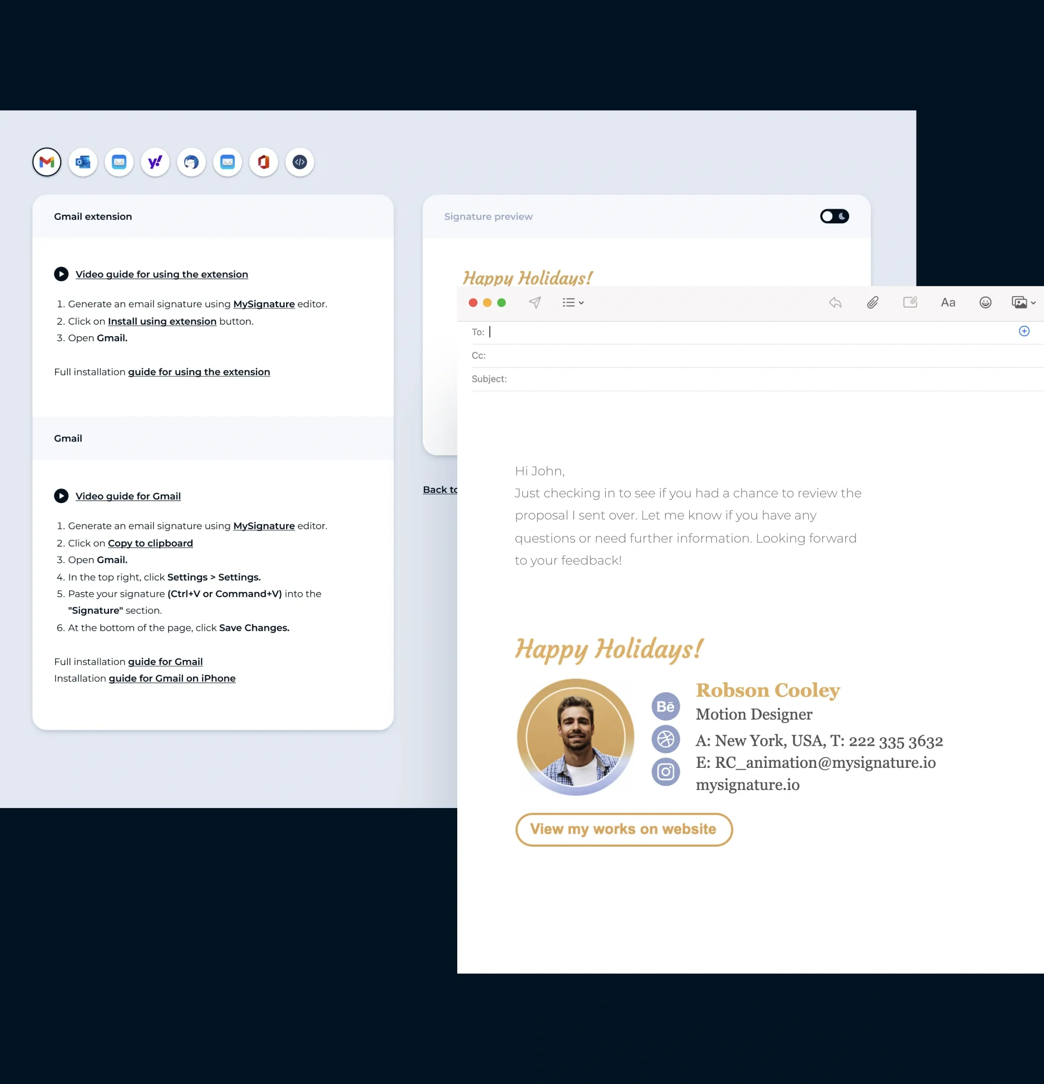This screenshot has height=1084, width=1044.
Task: Minimize compose window with yellow button
Action: pyautogui.click(x=487, y=303)
